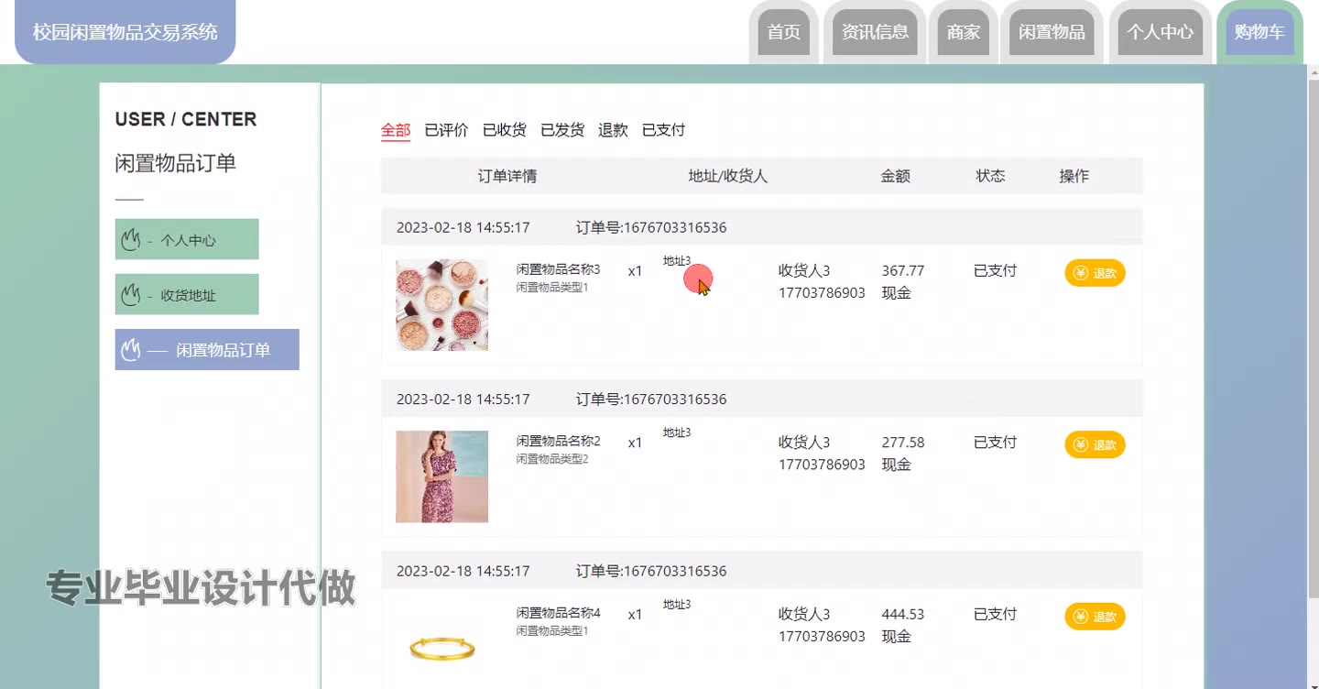1319x689 pixels.
Task: Open the 购物车 shopping cart tab
Action: [x=1259, y=32]
